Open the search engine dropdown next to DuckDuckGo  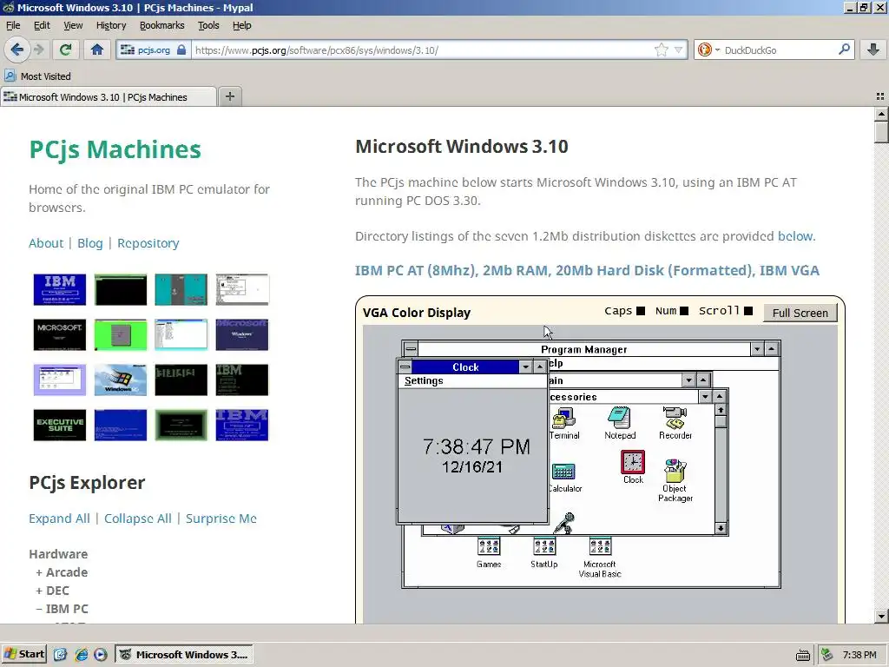(717, 50)
